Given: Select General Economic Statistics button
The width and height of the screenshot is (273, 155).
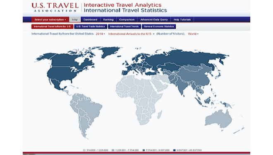Looking at the screenshot, I should (159, 26).
